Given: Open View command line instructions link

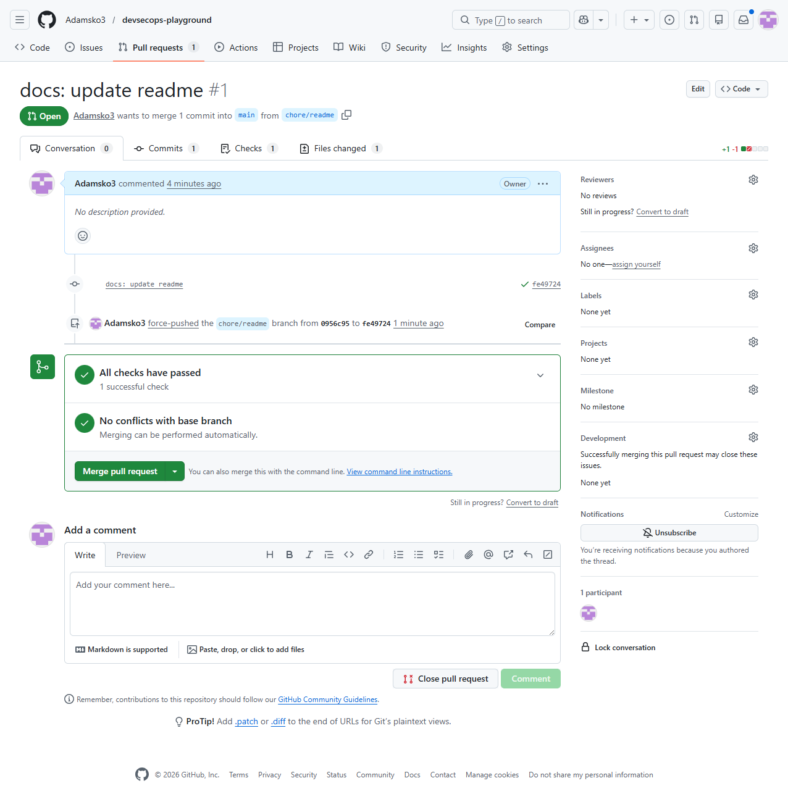Looking at the screenshot, I should (x=399, y=472).
